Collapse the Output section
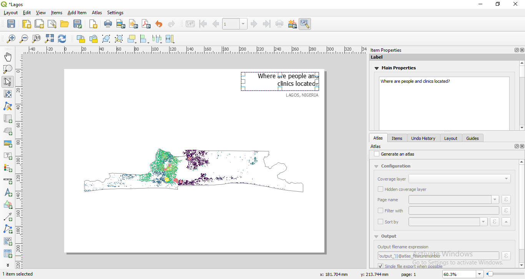Screen dimensions: 525x279 376,236
